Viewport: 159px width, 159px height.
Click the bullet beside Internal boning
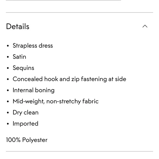point(8,90)
